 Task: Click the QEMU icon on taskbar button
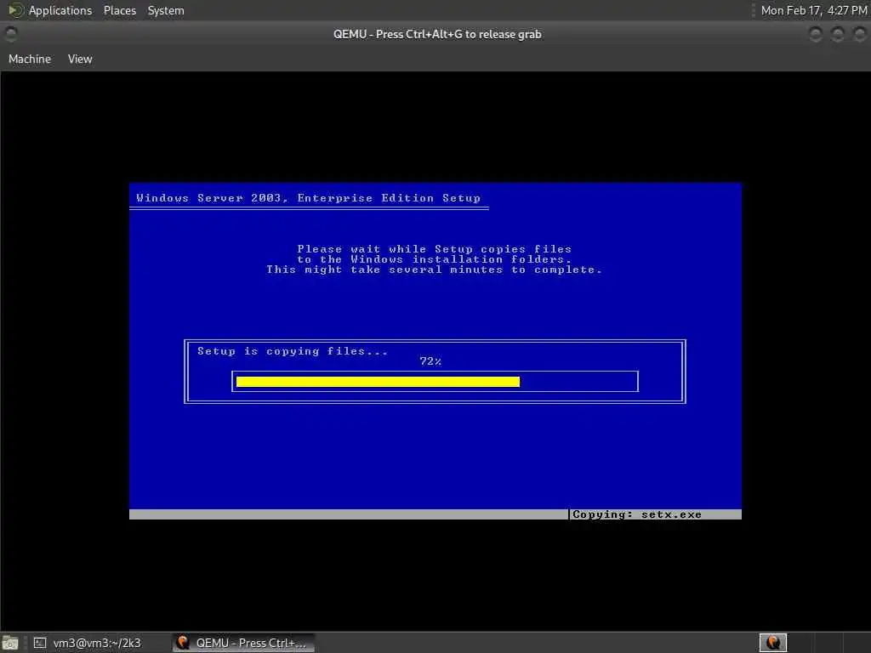183,643
